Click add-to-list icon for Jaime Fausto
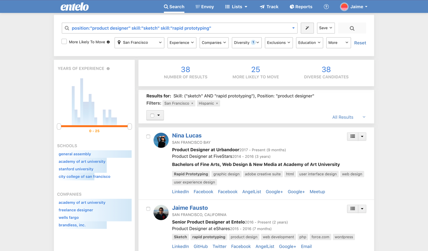428x251 pixels. click(353, 209)
